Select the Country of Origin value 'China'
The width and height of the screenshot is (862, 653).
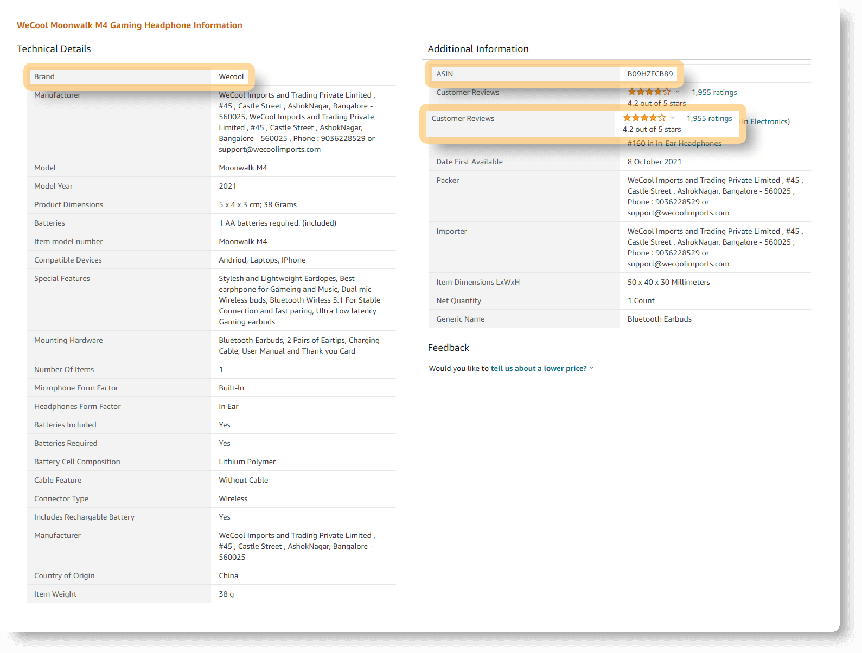[x=228, y=575]
